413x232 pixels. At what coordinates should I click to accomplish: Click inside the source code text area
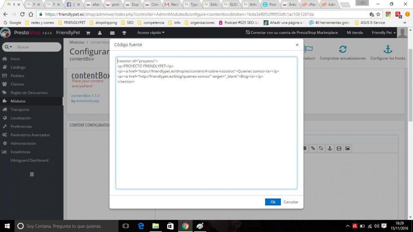pos(206,123)
